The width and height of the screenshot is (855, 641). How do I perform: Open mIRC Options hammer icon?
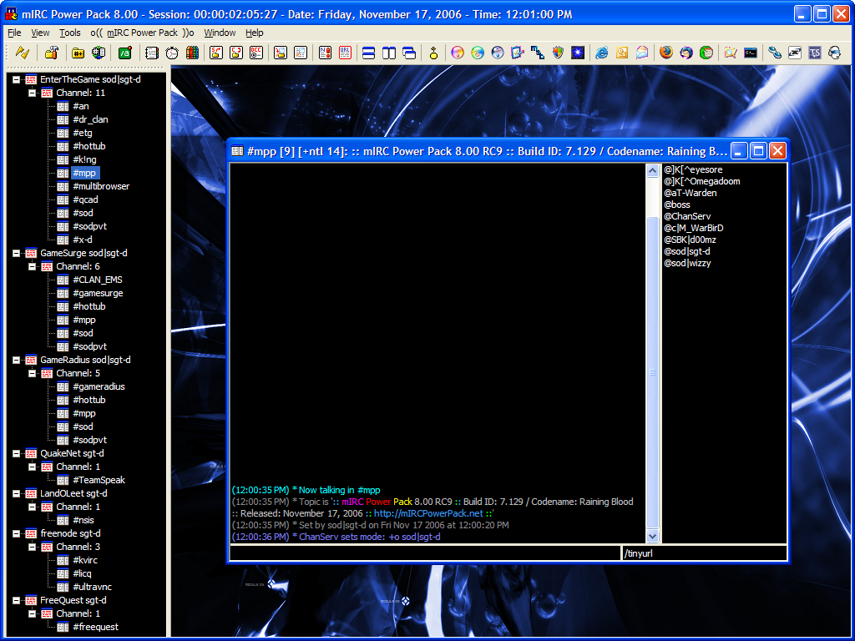coord(51,53)
